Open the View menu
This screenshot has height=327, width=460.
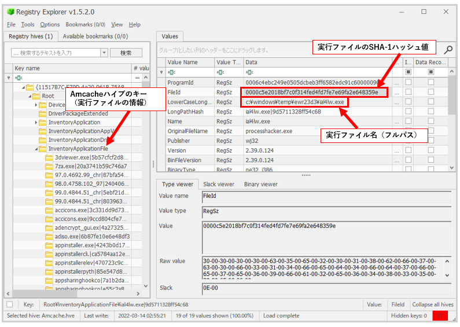(117, 24)
